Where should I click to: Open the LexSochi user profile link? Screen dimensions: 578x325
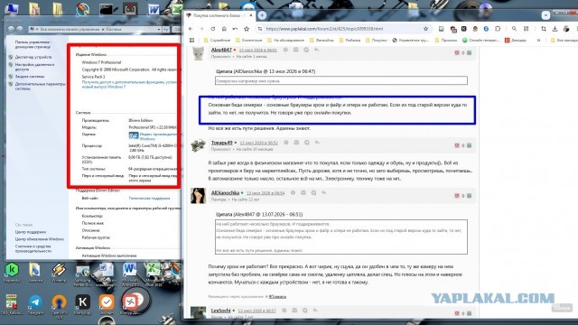220,311
